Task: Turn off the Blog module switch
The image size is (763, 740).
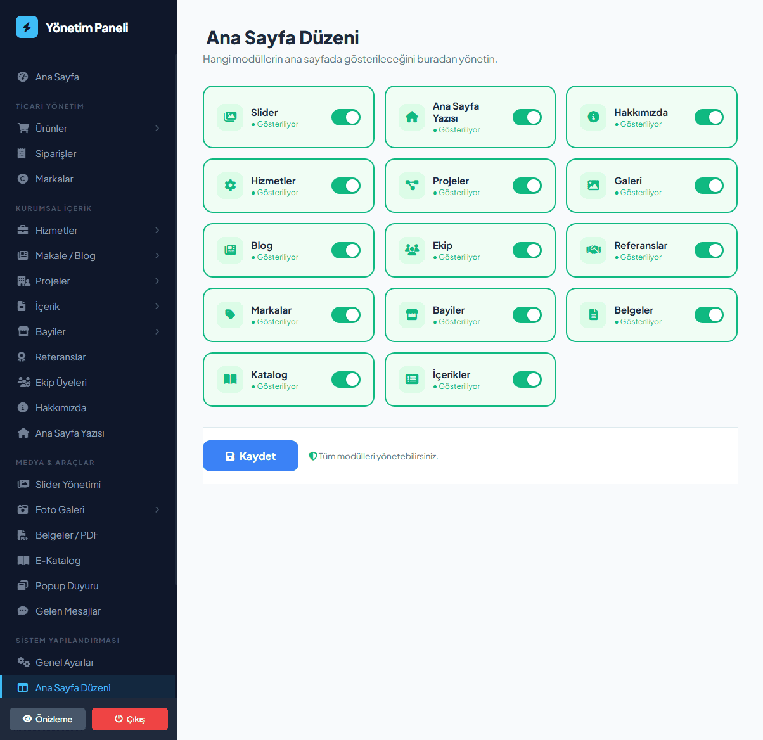Action: (x=346, y=250)
